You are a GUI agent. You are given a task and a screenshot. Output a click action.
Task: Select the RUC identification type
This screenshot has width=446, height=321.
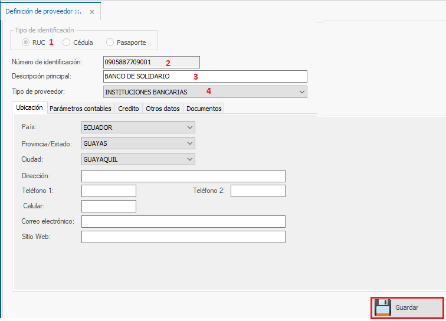[x=26, y=42]
